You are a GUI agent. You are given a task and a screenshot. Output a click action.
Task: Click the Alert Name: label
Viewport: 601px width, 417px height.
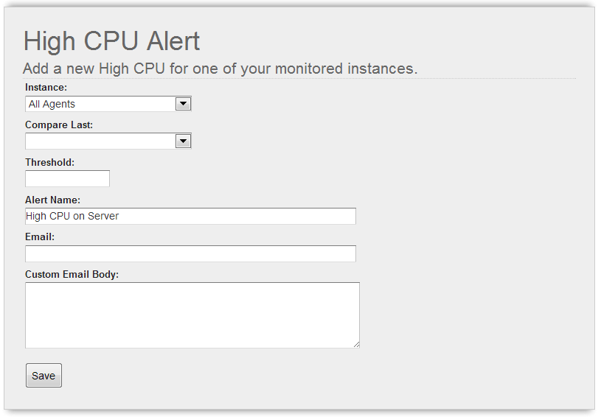pyautogui.click(x=52, y=200)
